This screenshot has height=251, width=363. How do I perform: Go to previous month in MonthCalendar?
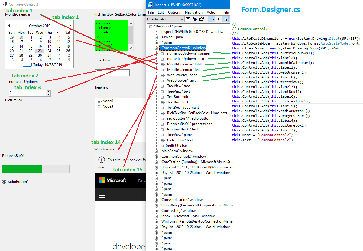[x=9, y=26]
